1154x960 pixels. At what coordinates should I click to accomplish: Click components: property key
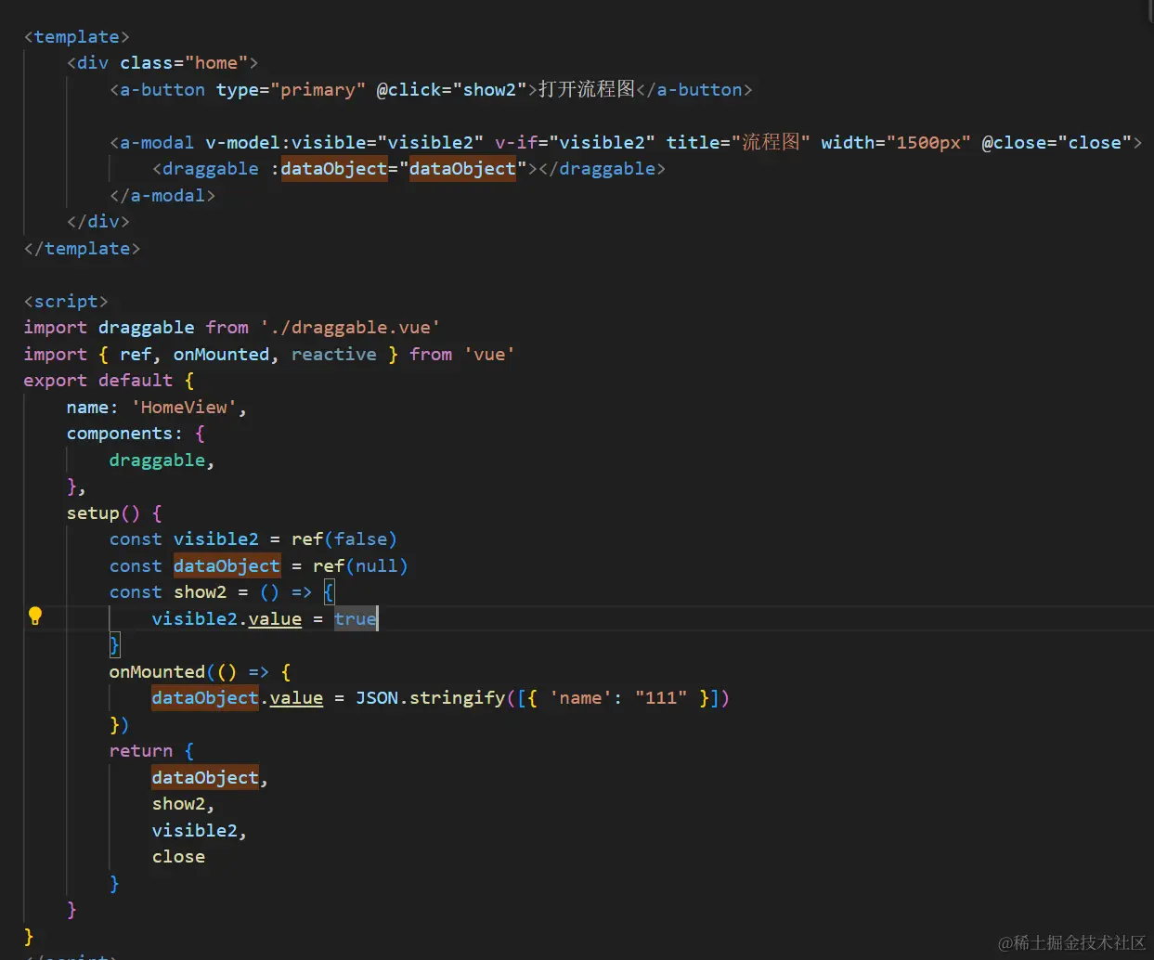[x=125, y=434]
